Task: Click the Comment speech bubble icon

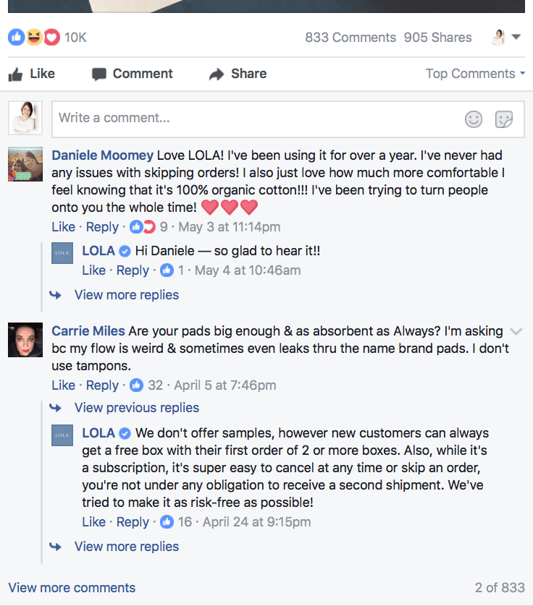Action: tap(99, 74)
